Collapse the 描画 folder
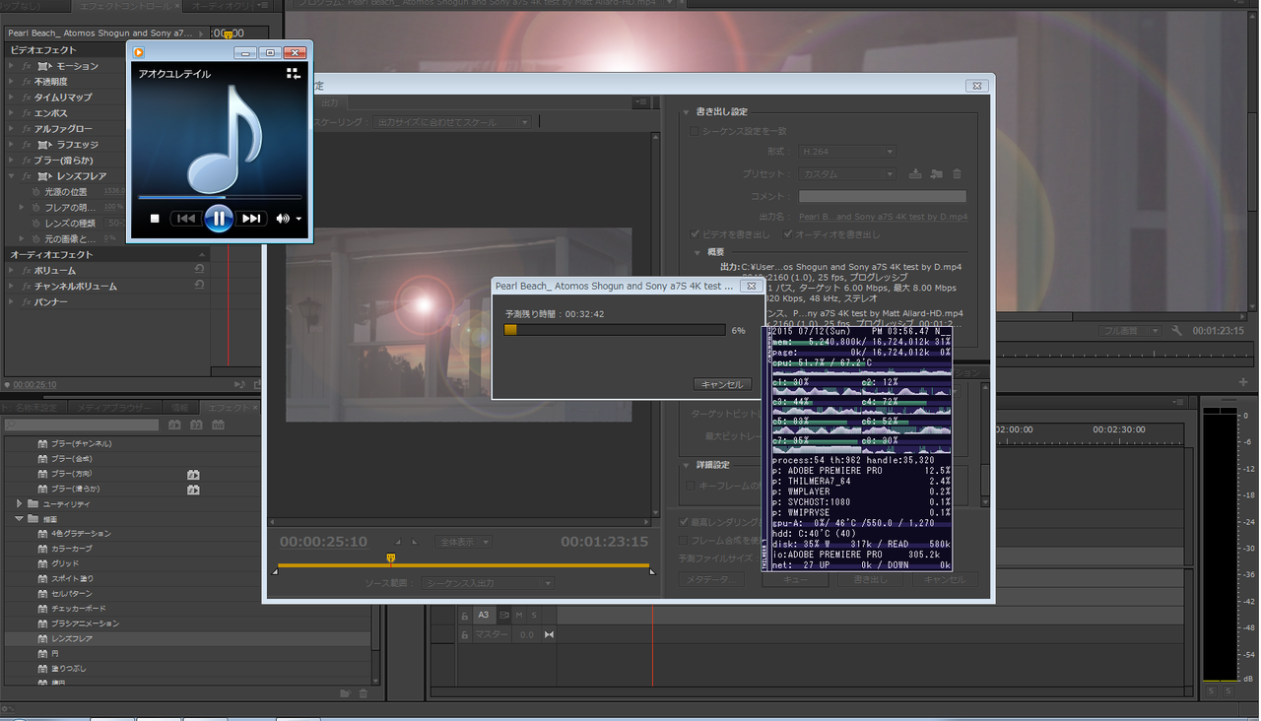This screenshot has width=1261, height=721. coord(19,518)
